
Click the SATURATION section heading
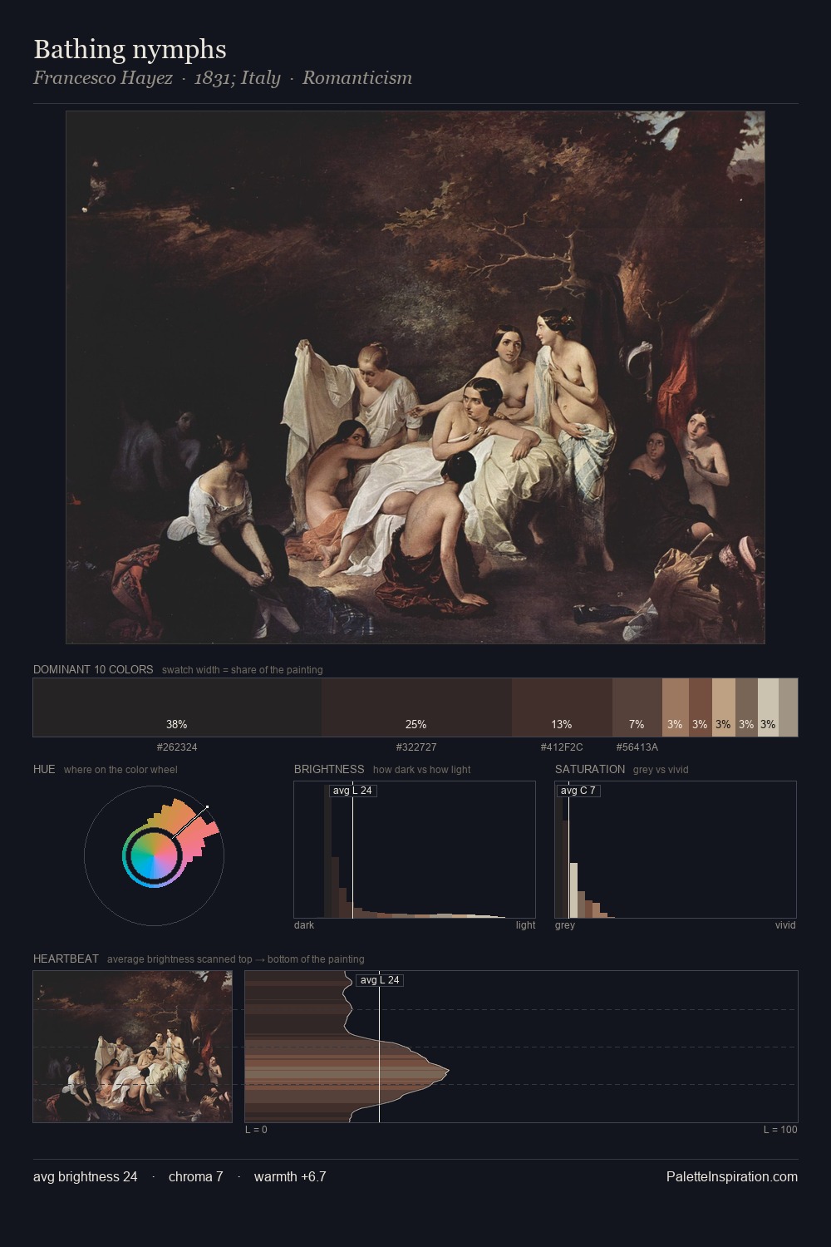[590, 769]
